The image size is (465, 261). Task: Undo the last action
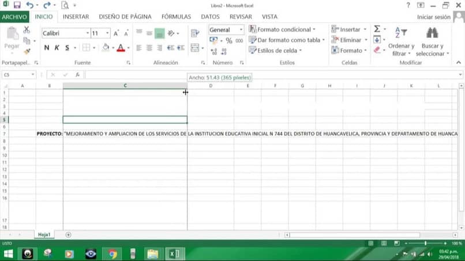29,5
